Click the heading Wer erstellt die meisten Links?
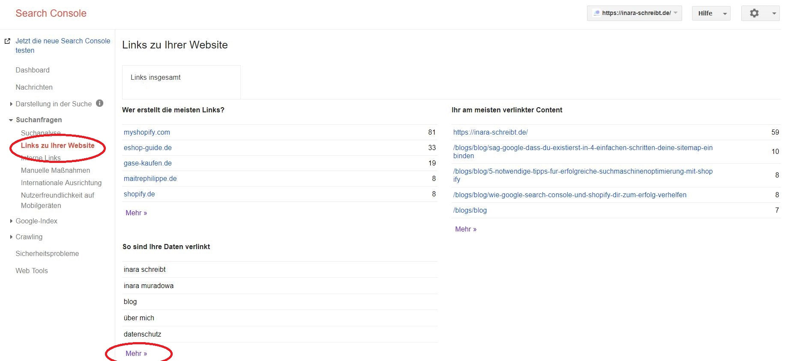The image size is (791, 361). click(x=173, y=110)
